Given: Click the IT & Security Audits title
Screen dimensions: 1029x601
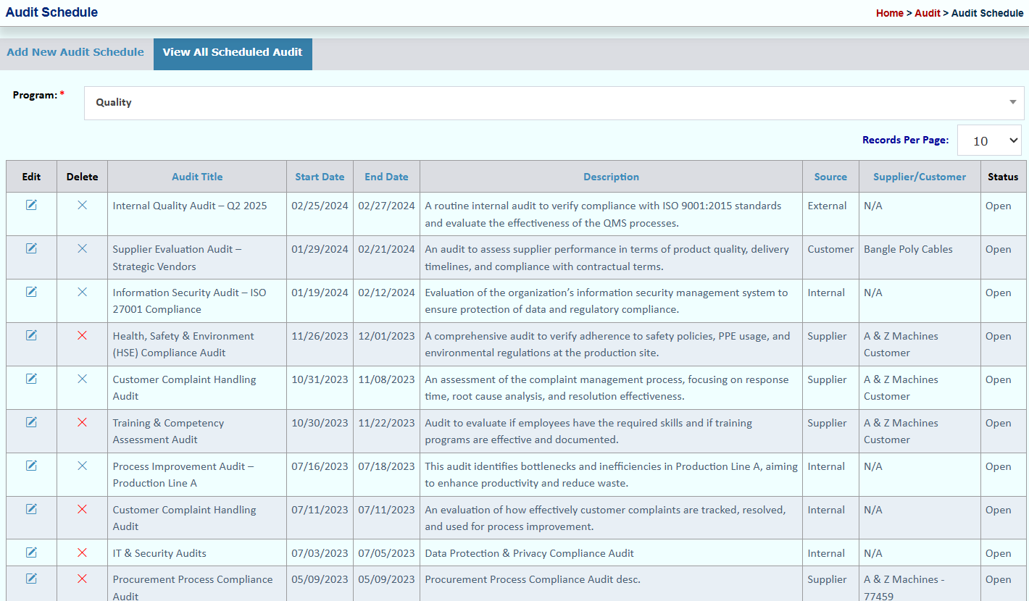Looking at the screenshot, I should (x=159, y=553).
